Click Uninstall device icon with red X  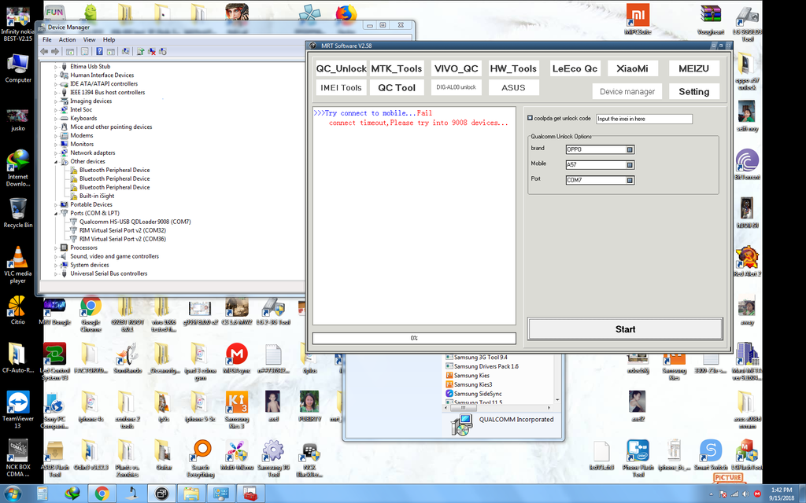pos(152,51)
